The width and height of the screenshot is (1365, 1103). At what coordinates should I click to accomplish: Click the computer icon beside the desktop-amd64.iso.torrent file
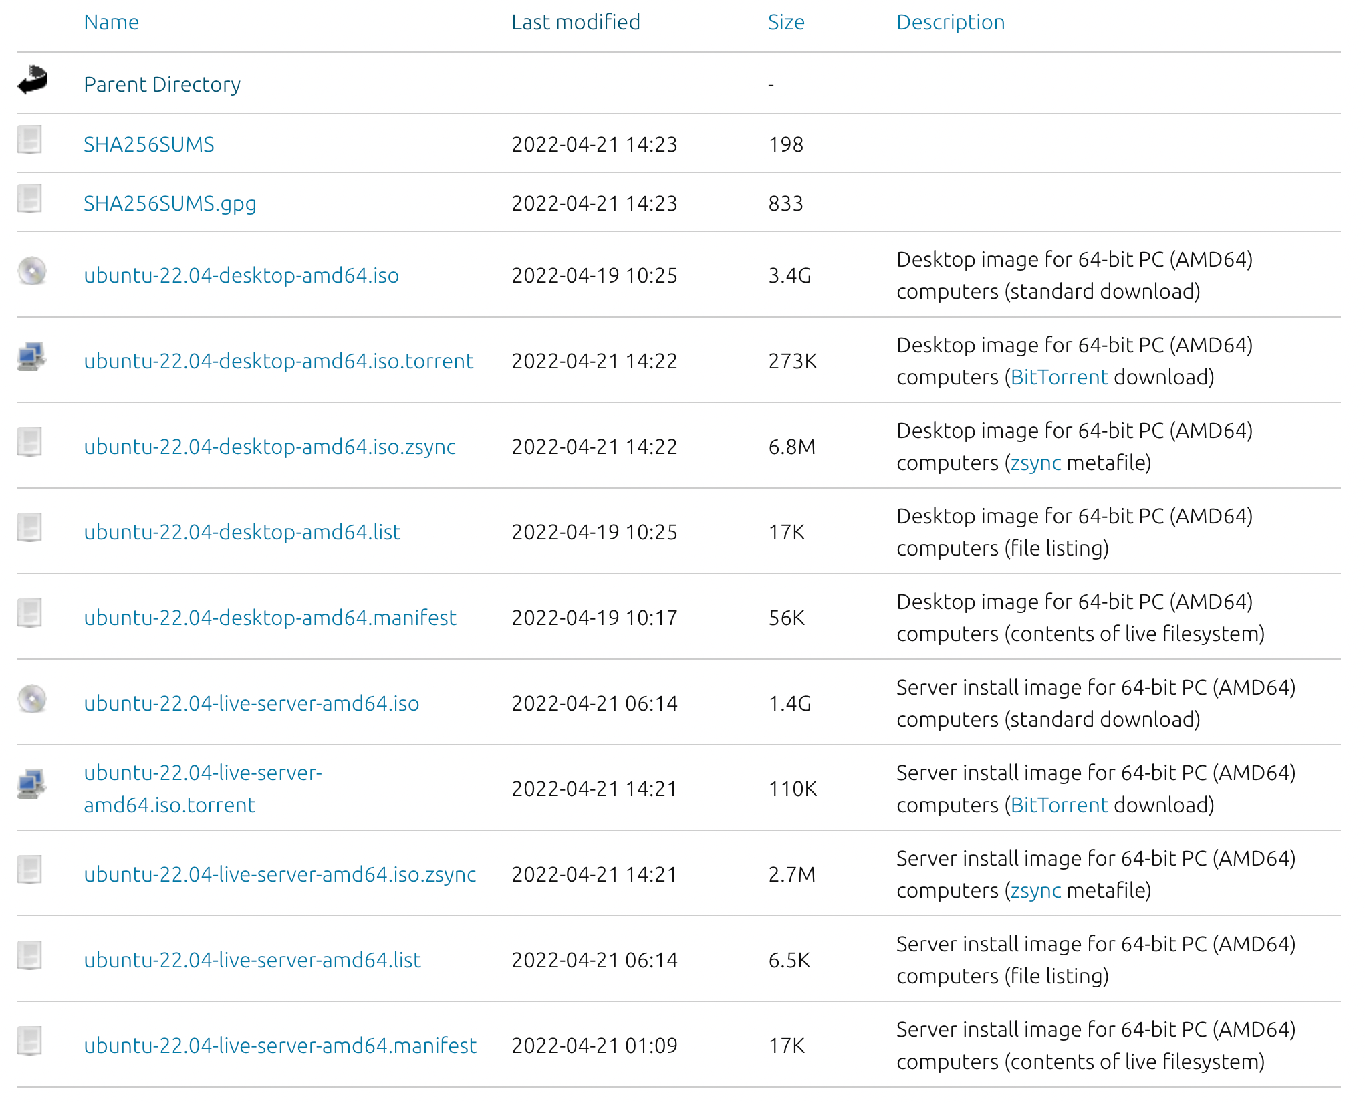click(31, 357)
